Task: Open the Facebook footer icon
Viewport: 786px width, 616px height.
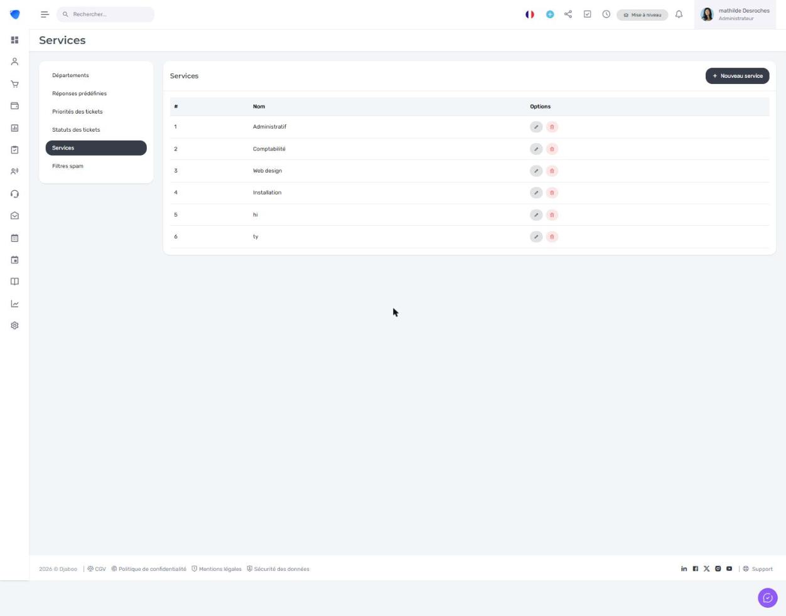Action: click(x=696, y=569)
